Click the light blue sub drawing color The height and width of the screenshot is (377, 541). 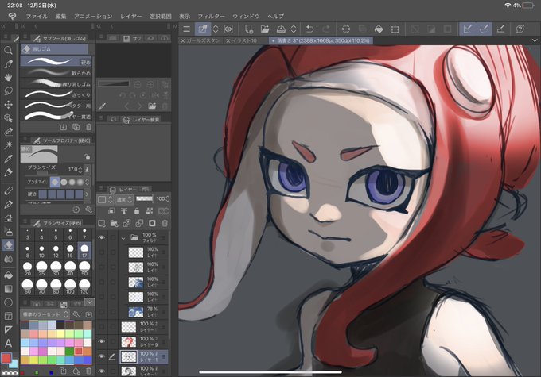(14, 363)
